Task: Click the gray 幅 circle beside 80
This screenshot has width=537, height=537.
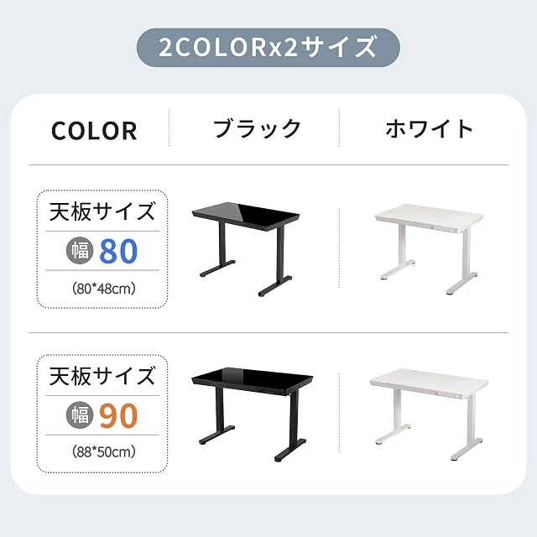Action: (x=80, y=250)
